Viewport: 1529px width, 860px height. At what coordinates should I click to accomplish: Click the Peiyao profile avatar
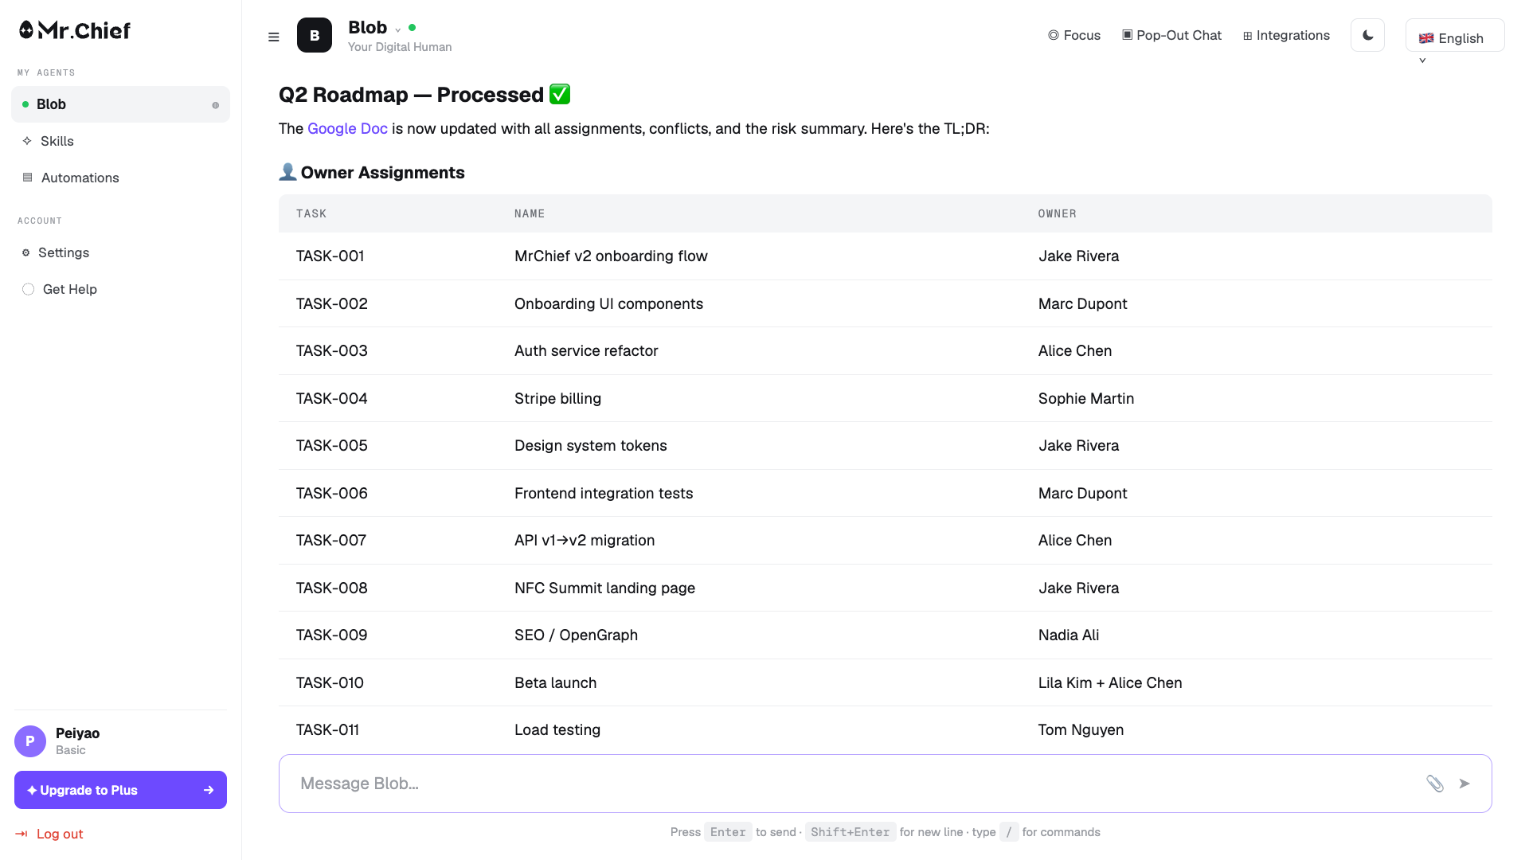tap(30, 741)
